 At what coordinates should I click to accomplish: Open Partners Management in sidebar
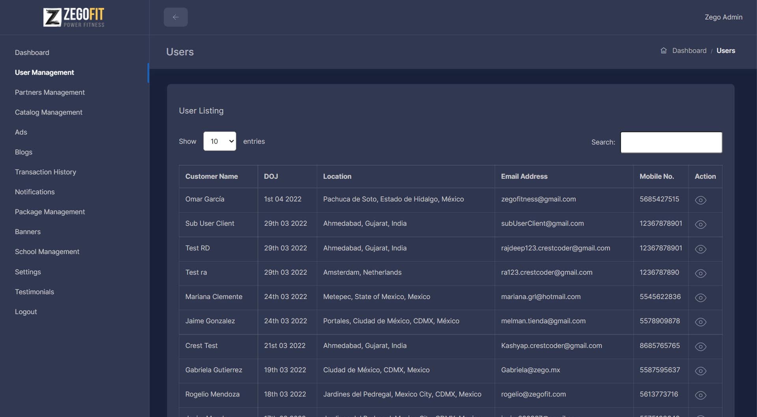50,93
